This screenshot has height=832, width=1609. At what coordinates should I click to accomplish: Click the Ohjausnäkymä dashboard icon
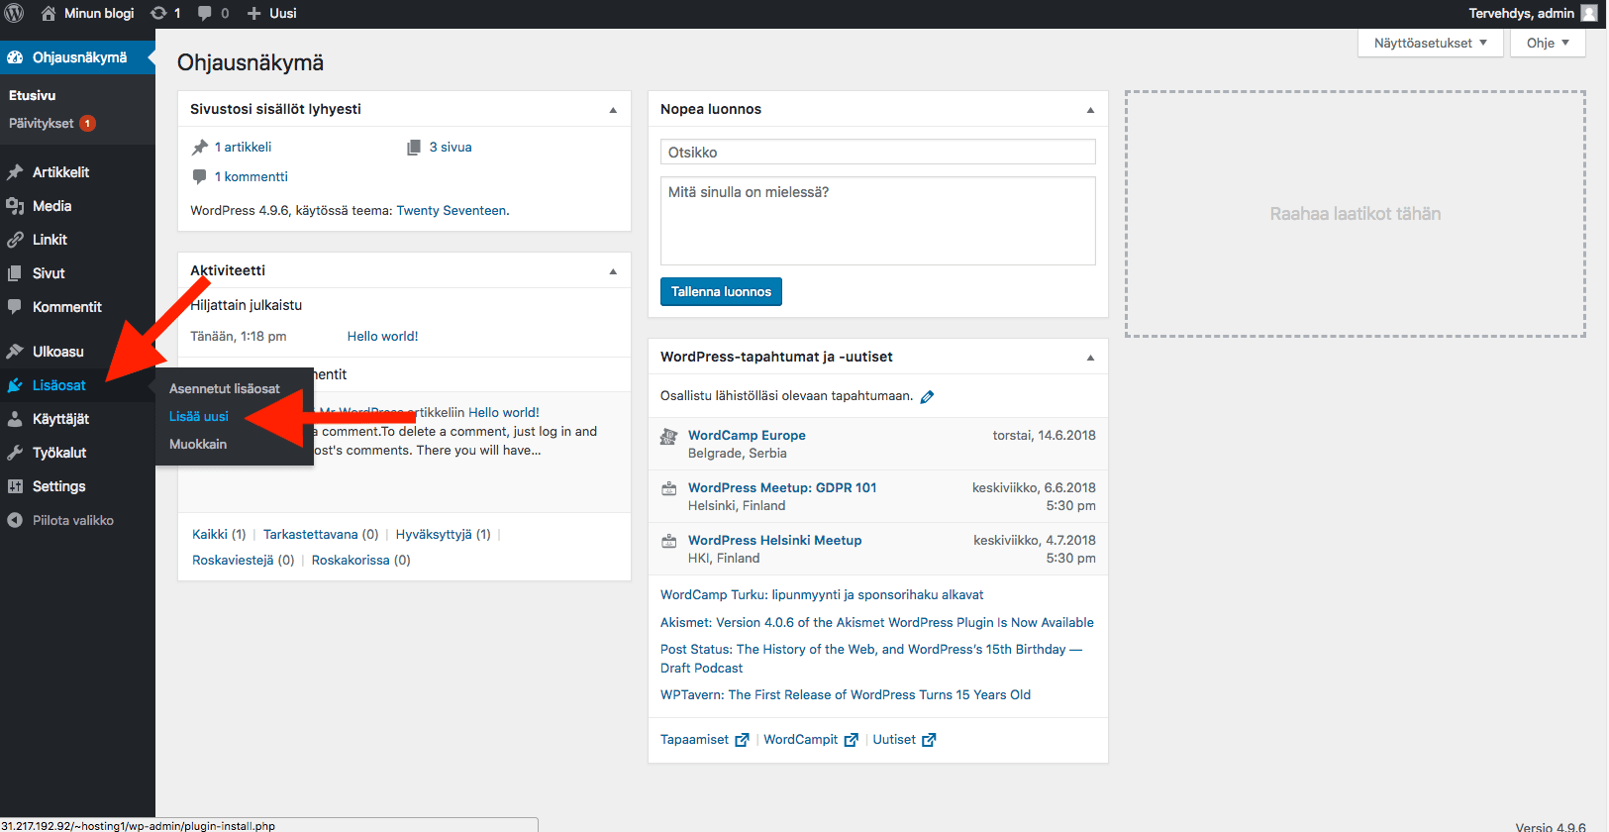click(x=15, y=57)
